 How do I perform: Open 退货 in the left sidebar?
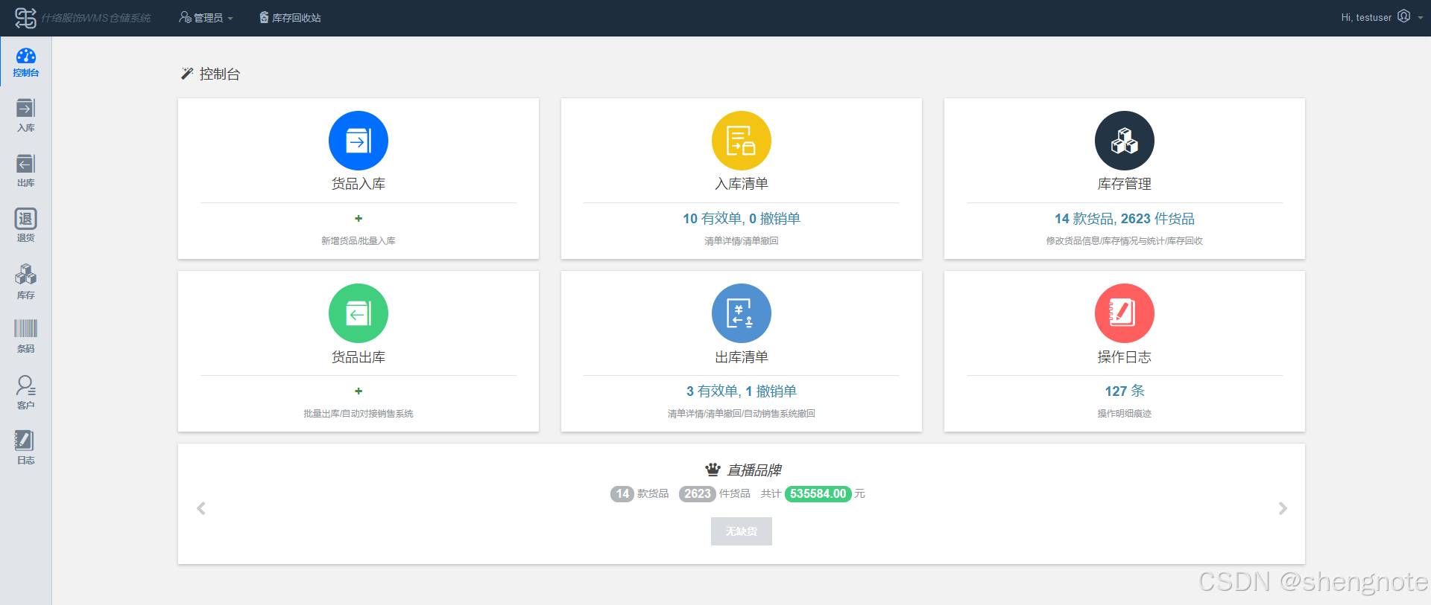(x=25, y=225)
